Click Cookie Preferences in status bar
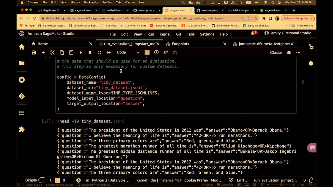The height and width of the screenshot is (187, 333). (x=196, y=180)
